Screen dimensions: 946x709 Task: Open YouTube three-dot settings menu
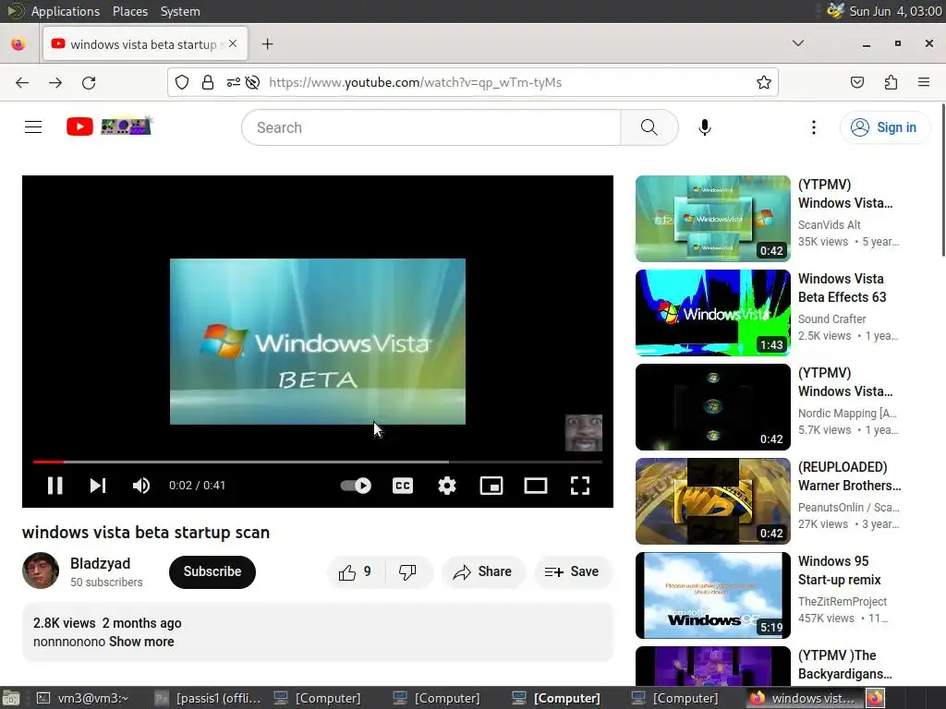coord(813,127)
